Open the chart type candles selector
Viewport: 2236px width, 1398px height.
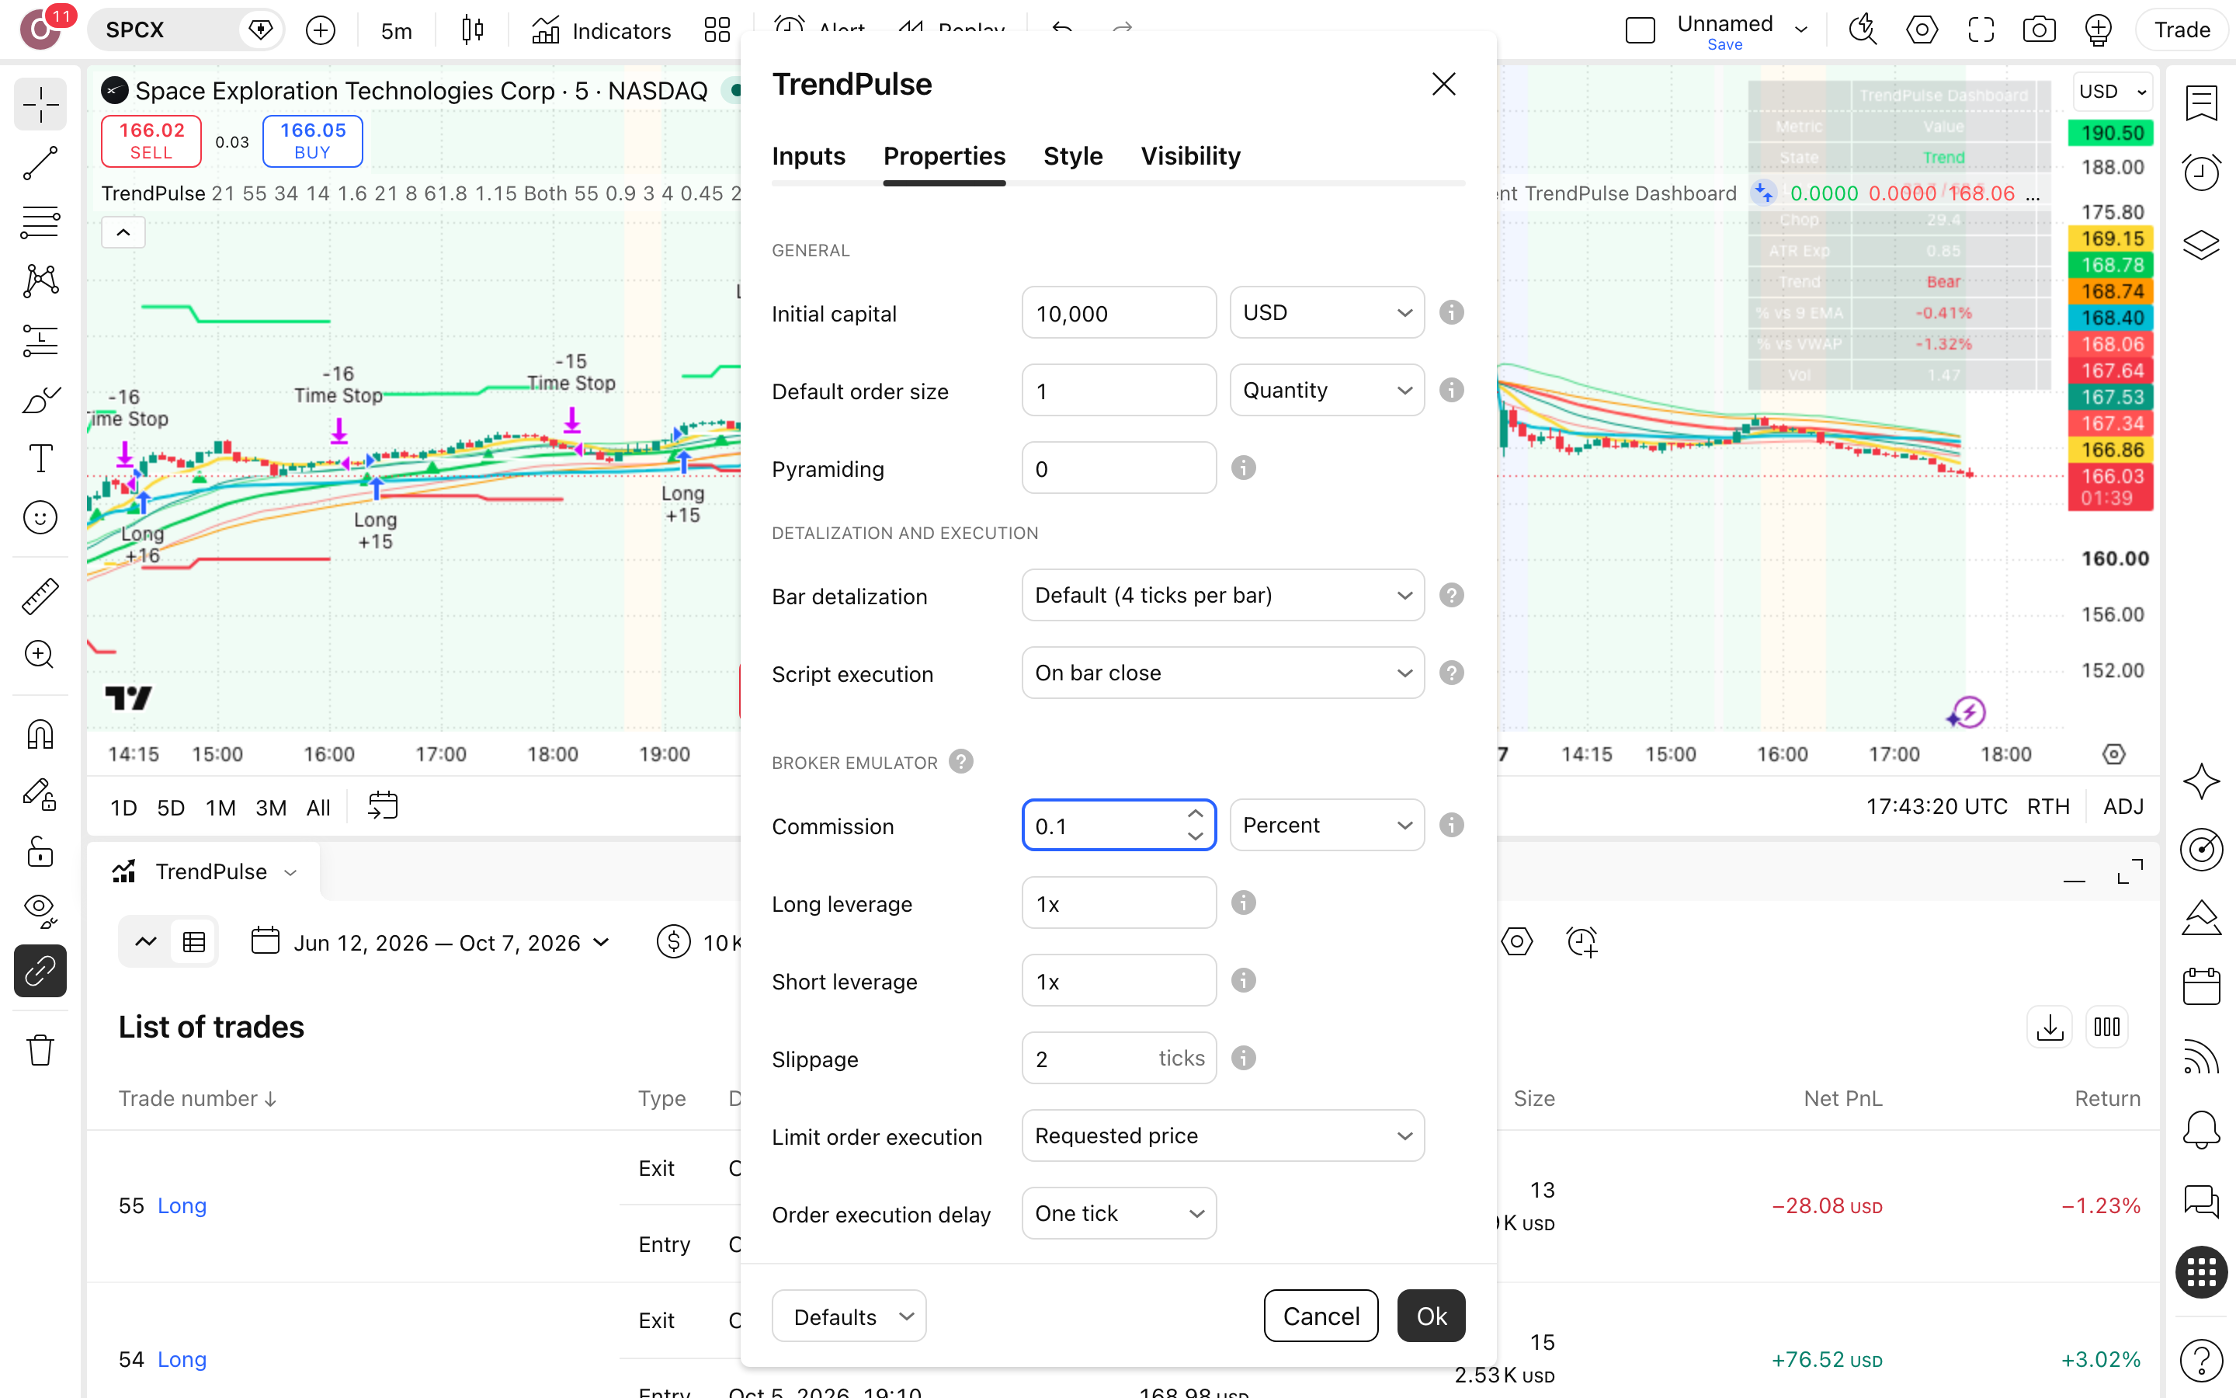(x=472, y=30)
